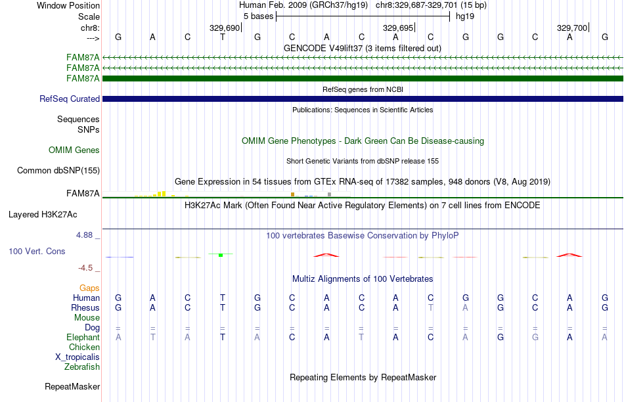The height and width of the screenshot is (402, 624).
Task: Click the ---> sequence direction arrow label
Action: pyautogui.click(x=93, y=38)
